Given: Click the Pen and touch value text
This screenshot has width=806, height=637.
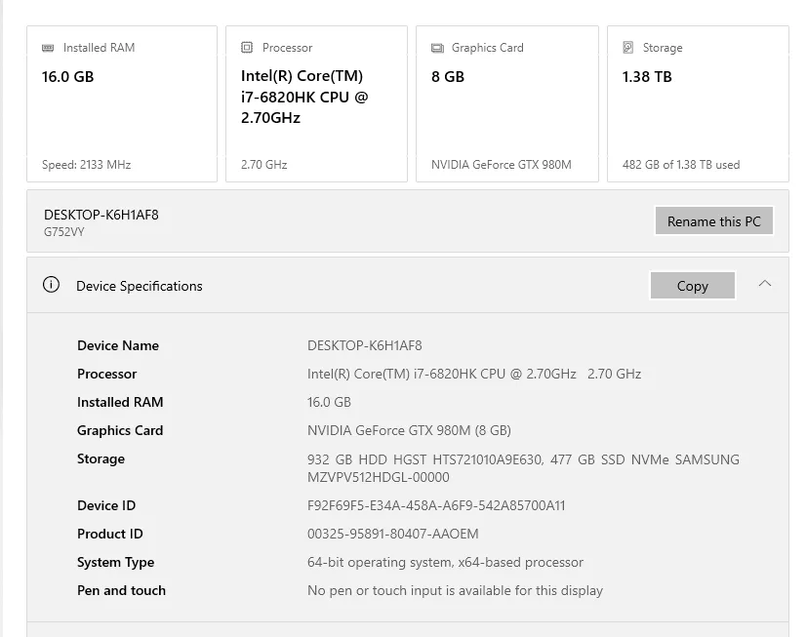Looking at the screenshot, I should coord(455,591).
